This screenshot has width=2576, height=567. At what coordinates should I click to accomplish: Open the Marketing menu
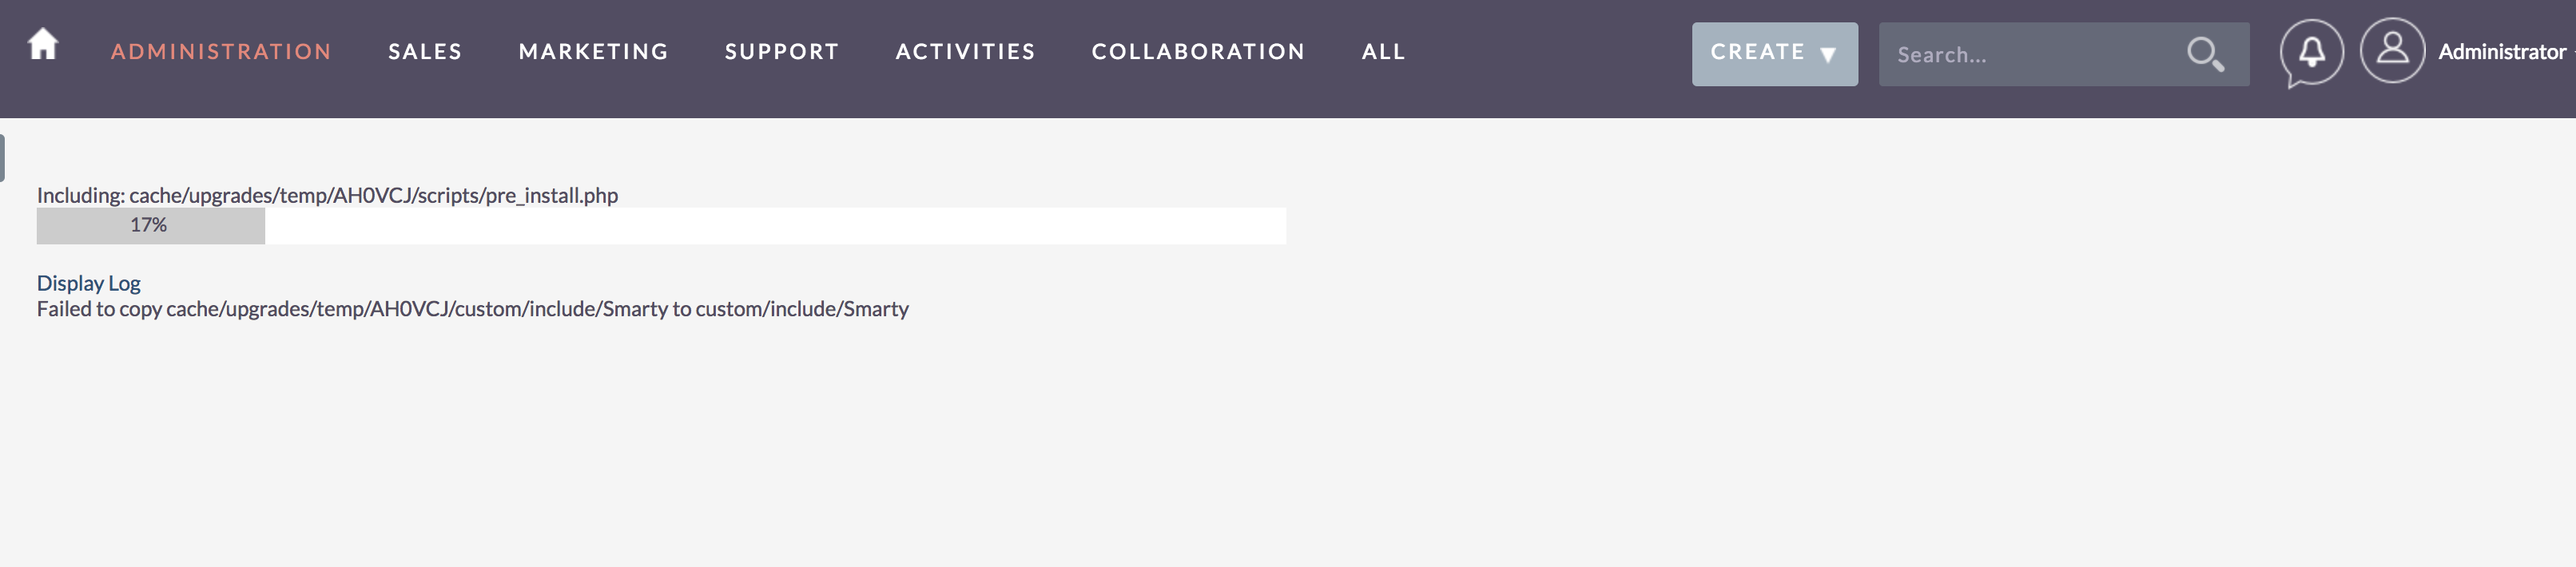tap(593, 52)
